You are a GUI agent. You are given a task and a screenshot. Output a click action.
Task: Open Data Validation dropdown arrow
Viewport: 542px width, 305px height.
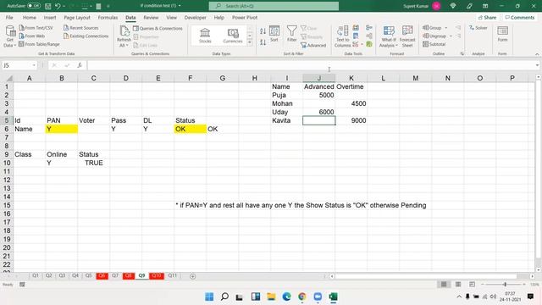[362, 44]
